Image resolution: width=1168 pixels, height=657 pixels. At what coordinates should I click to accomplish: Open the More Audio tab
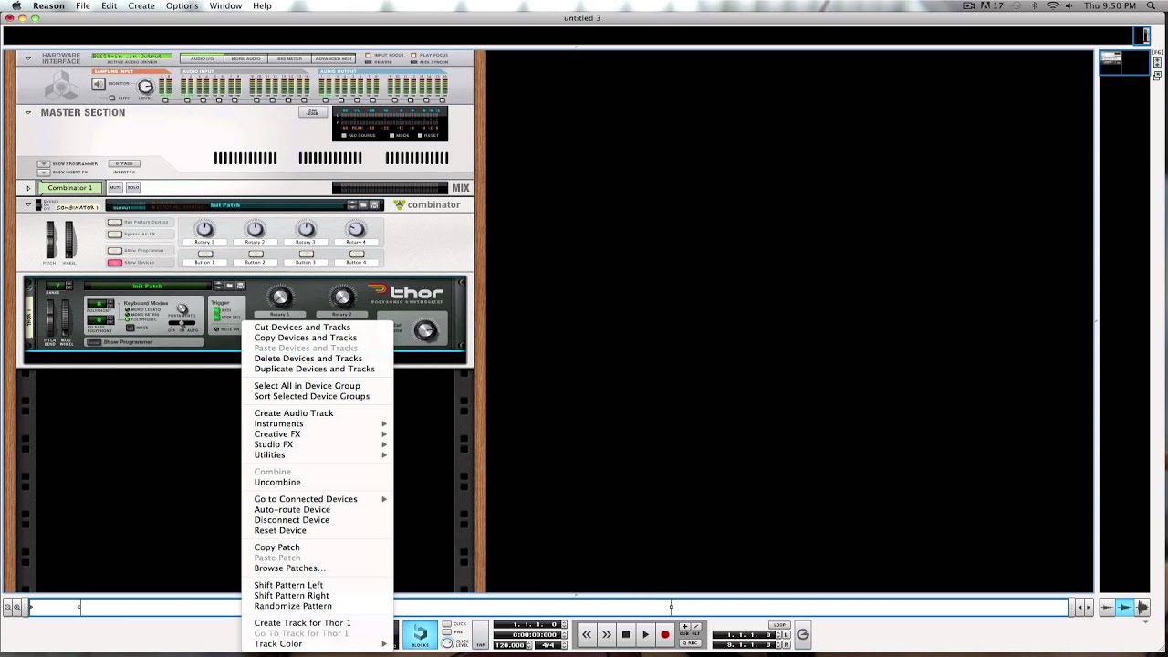coord(245,58)
